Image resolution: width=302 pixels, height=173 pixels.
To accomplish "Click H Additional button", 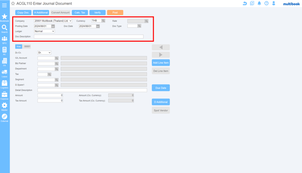I will click(41, 13).
